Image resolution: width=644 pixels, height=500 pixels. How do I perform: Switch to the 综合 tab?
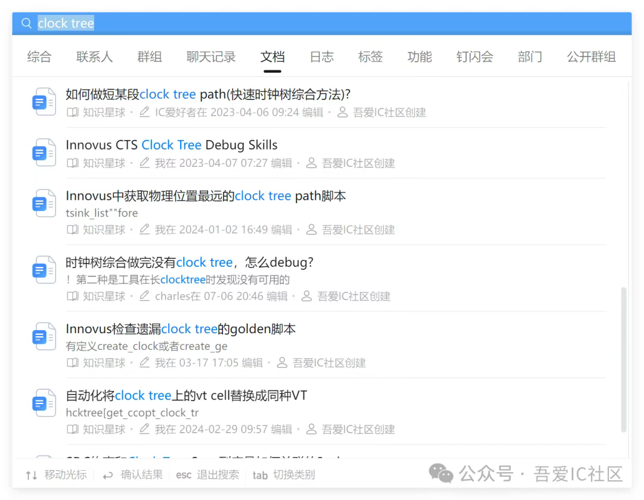39,57
